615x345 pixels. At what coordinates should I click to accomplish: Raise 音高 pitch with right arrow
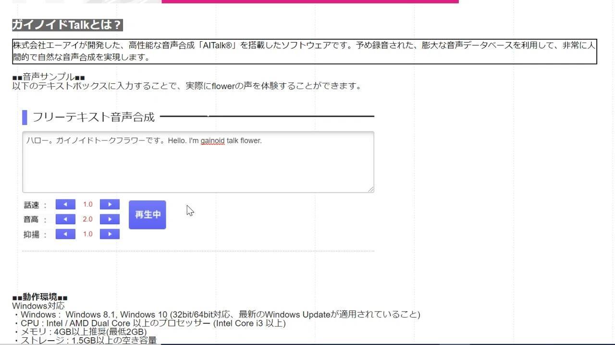point(110,219)
